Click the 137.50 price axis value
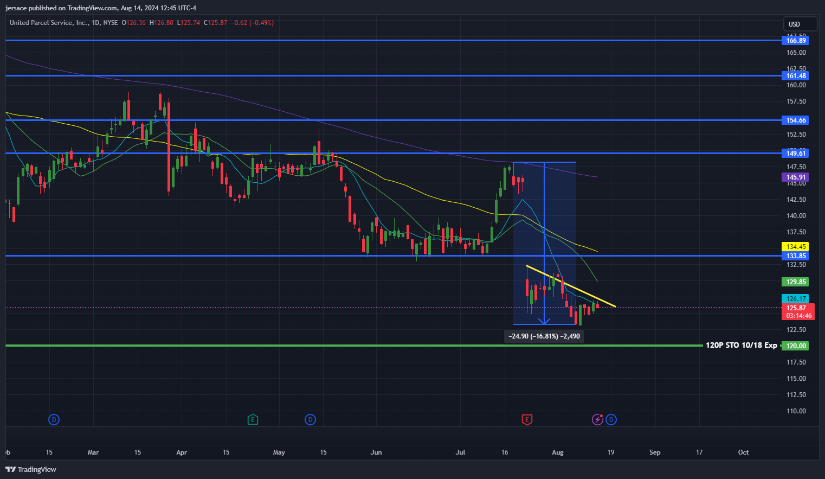This screenshot has width=825, height=479. [796, 232]
